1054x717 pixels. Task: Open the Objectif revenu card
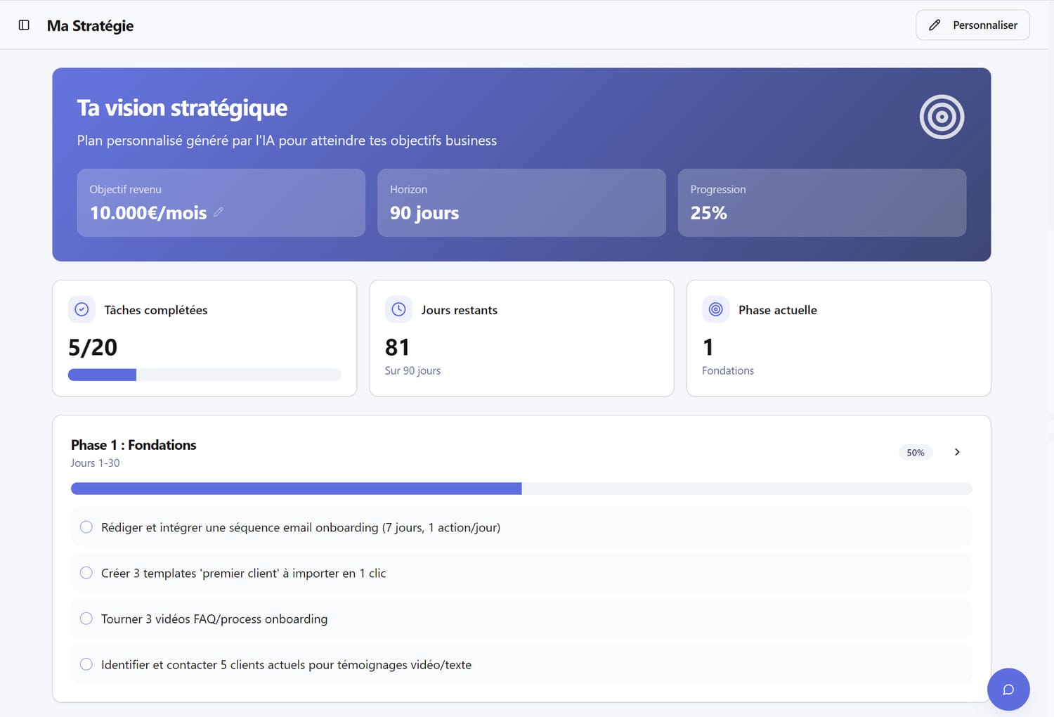pos(221,202)
